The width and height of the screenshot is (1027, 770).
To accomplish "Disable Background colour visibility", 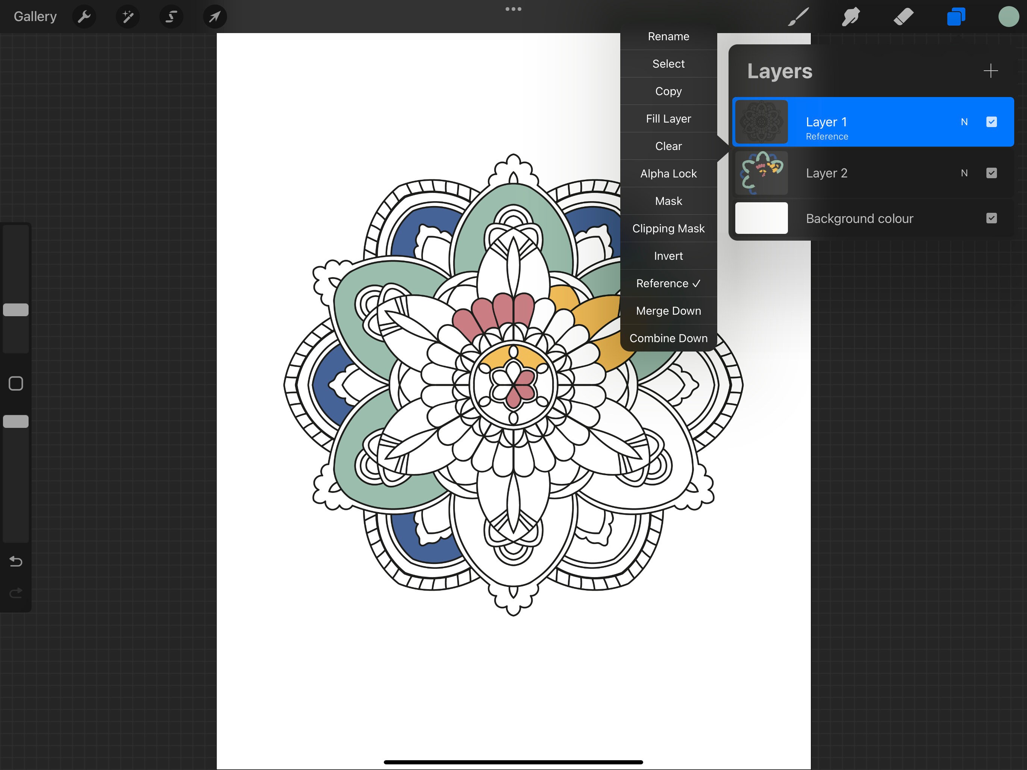I will [992, 218].
